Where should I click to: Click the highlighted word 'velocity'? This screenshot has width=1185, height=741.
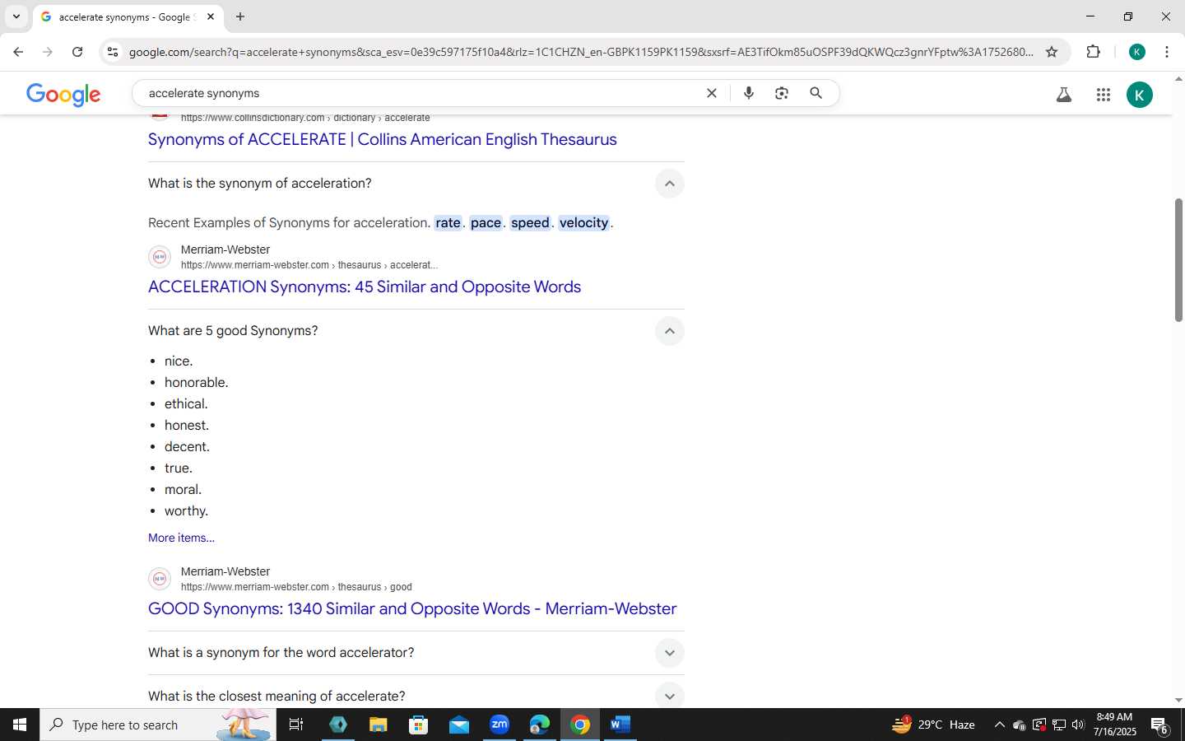583,223
